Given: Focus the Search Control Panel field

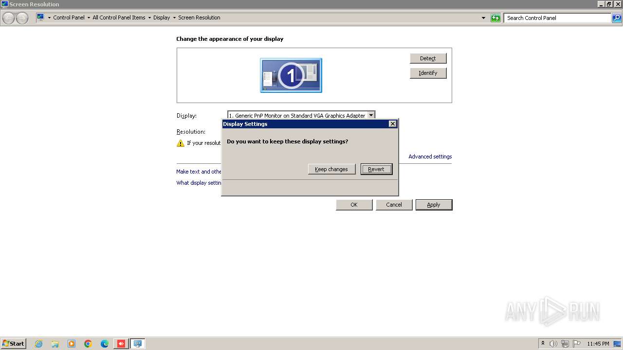Looking at the screenshot, I should 557,18.
